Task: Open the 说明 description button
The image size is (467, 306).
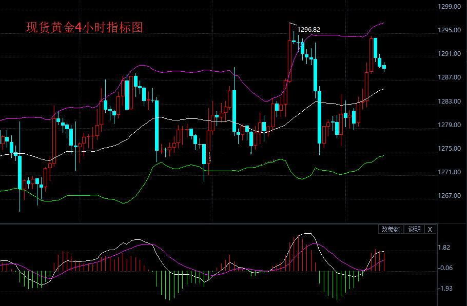Action: click(x=414, y=229)
